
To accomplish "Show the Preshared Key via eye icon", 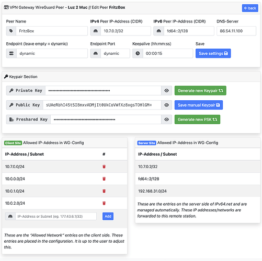I will tap(167, 120).
